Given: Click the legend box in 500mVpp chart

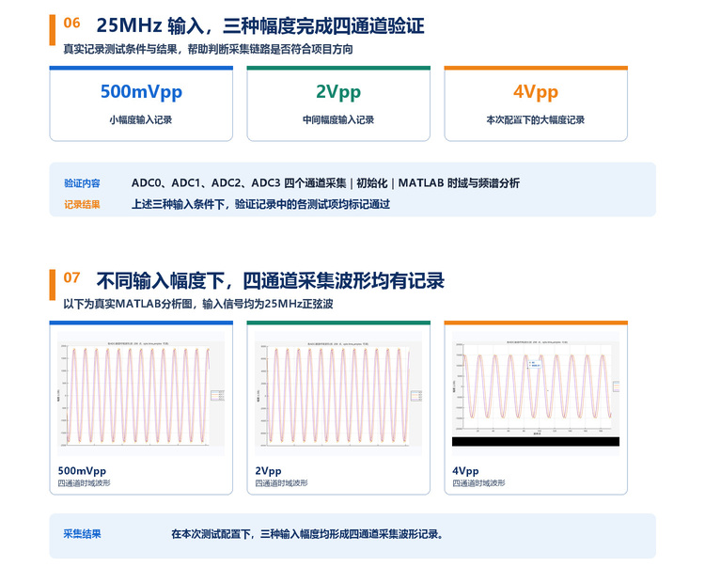Looking at the screenshot, I should click(218, 396).
